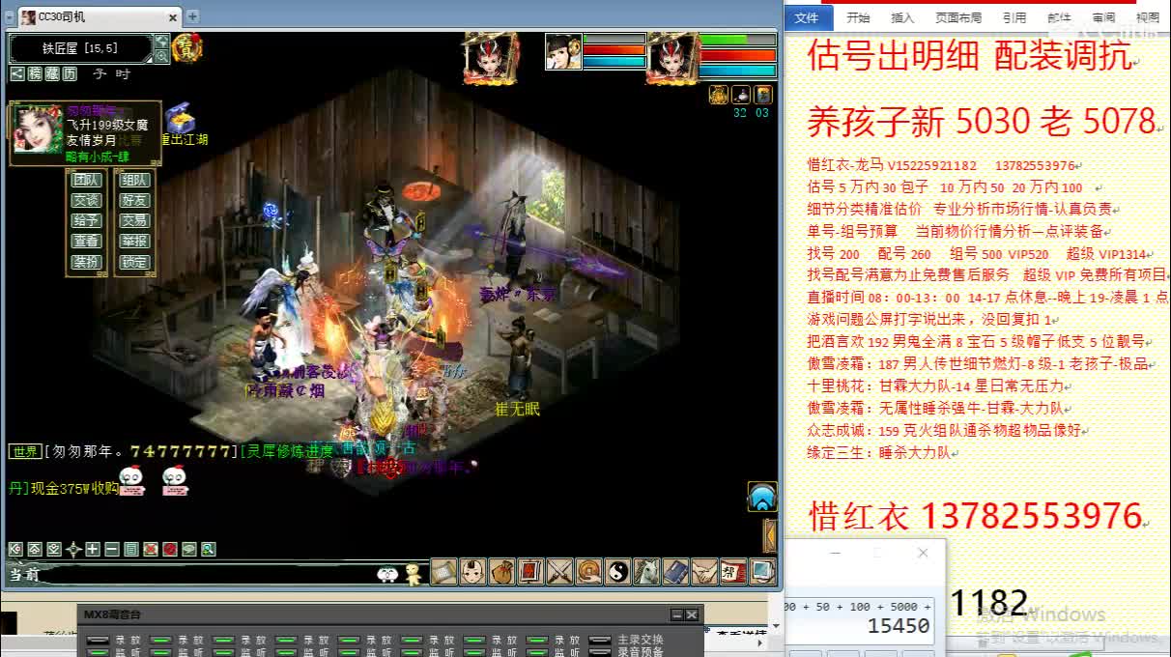This screenshot has width=1171, height=657.
Task: Switch to the 页面布局 ribbon tab
Action: (x=958, y=17)
